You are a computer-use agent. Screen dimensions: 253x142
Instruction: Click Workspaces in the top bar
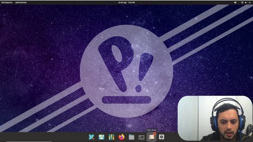pyautogui.click(x=7, y=2)
